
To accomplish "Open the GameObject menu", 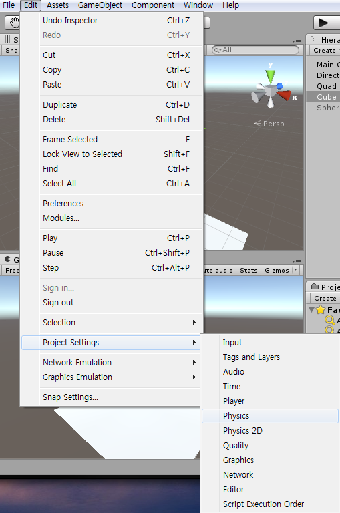I will [x=100, y=5].
